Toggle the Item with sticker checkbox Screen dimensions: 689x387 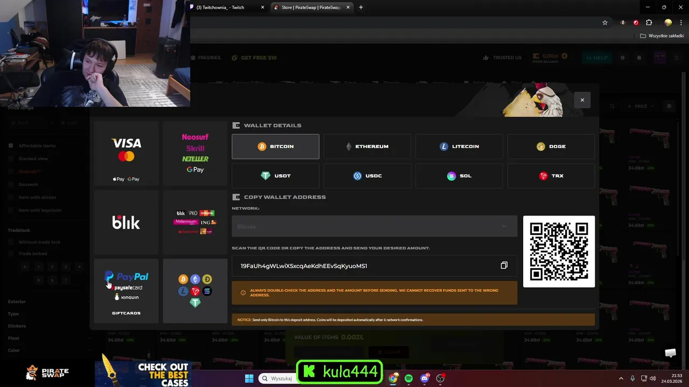click(11, 197)
